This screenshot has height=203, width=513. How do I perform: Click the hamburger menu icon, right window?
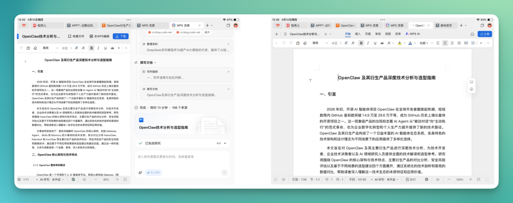coord(285,34)
